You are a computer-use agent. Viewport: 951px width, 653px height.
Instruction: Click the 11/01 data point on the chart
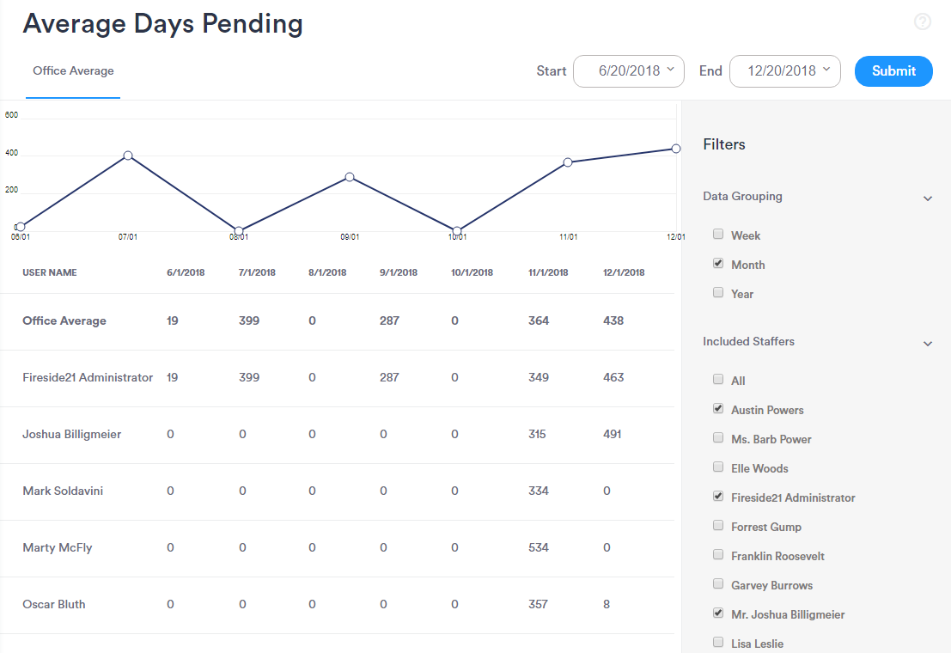point(568,162)
